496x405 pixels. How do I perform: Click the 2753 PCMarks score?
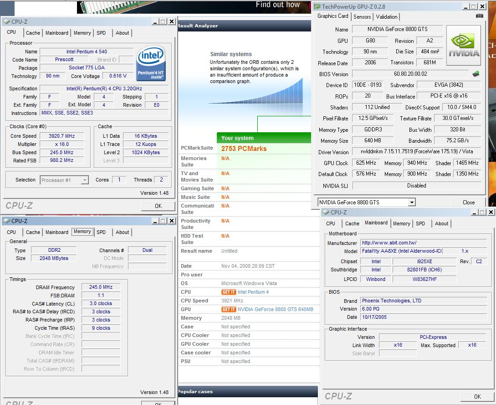(x=244, y=149)
